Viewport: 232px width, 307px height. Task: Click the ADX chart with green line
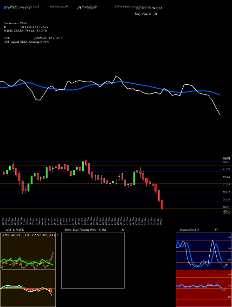28,251
